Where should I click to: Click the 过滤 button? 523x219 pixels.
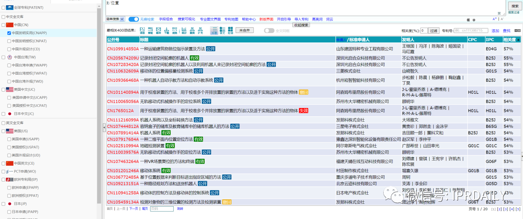tap(434, 31)
